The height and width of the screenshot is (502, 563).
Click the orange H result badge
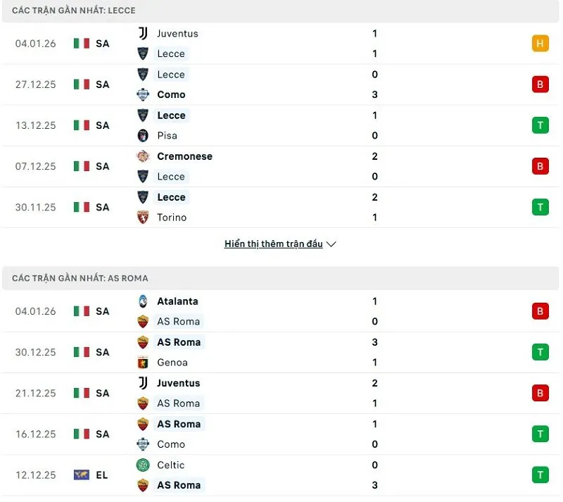tap(540, 43)
